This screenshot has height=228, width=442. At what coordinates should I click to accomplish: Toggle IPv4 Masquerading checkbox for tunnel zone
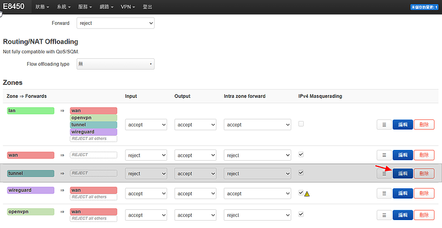tap(301, 173)
